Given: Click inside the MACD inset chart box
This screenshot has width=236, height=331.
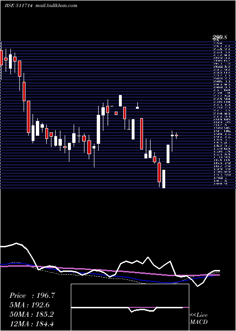Looking at the screenshot, I should click(130, 307).
